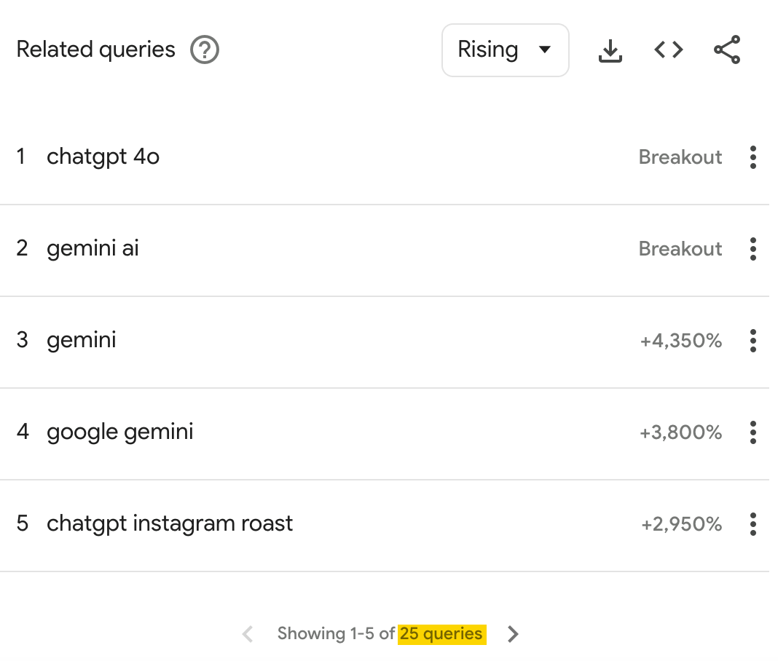Open the three-dot menu for gemini row
The width and height of the screenshot is (778, 661).
point(753,341)
